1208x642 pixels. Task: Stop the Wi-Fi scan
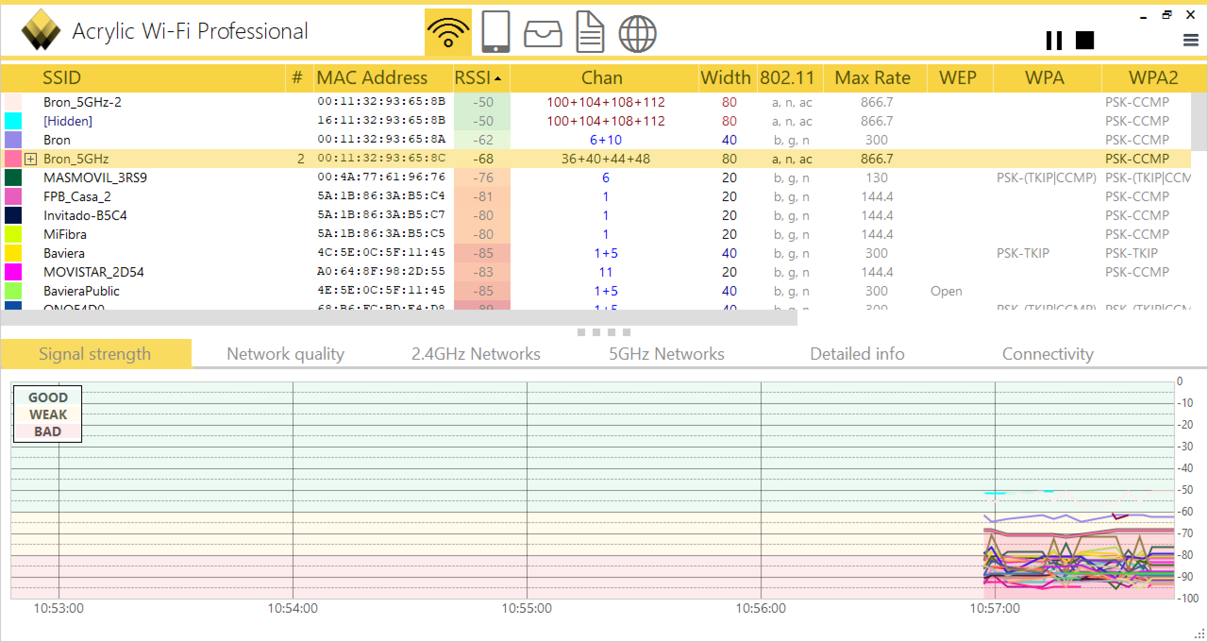1084,41
